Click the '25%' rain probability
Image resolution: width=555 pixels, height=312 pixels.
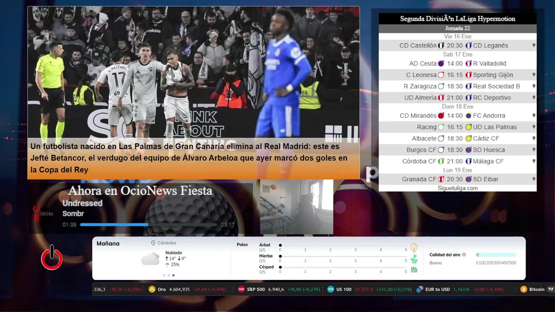coord(175,264)
